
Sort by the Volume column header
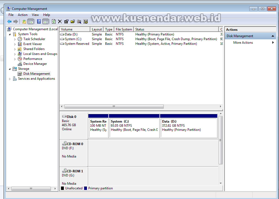pos(75,29)
